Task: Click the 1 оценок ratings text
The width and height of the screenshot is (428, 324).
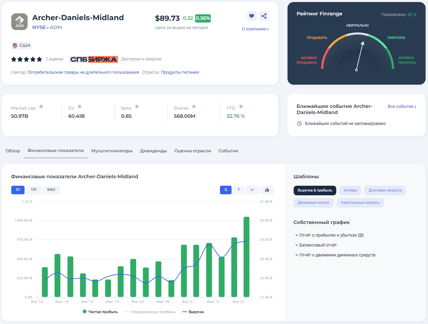Action: click(55, 59)
